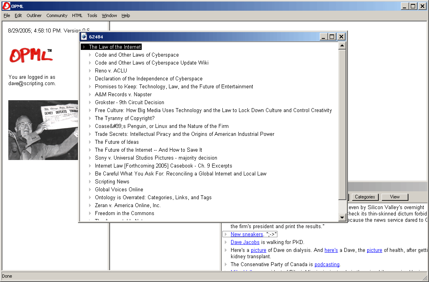Click the 62484 window globe icon

(84, 37)
